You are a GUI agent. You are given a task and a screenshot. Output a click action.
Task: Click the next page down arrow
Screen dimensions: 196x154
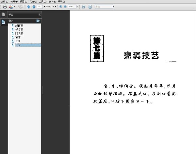click(34, 7)
